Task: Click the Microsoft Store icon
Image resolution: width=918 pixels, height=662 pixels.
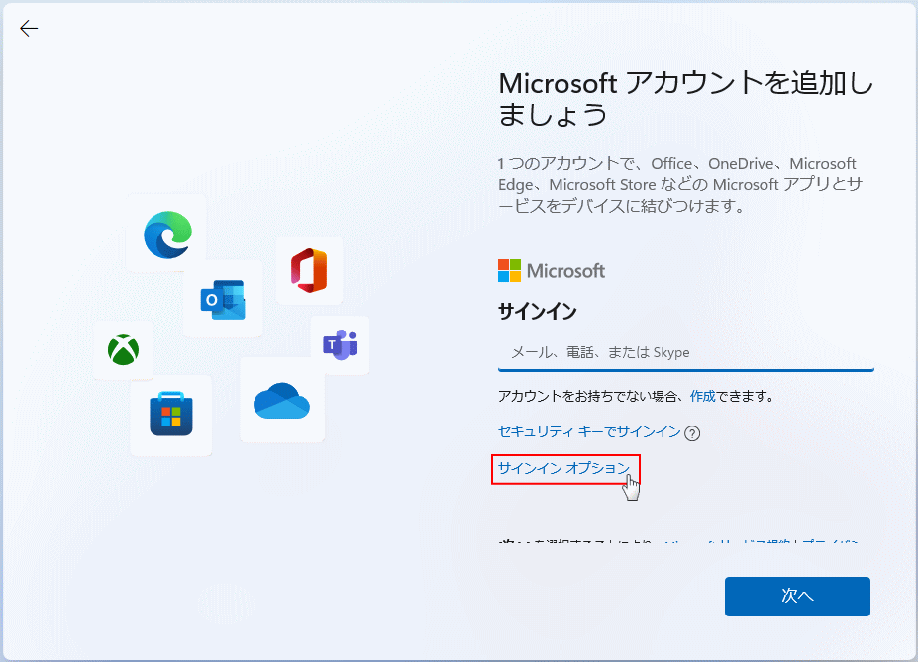Action: [x=171, y=414]
